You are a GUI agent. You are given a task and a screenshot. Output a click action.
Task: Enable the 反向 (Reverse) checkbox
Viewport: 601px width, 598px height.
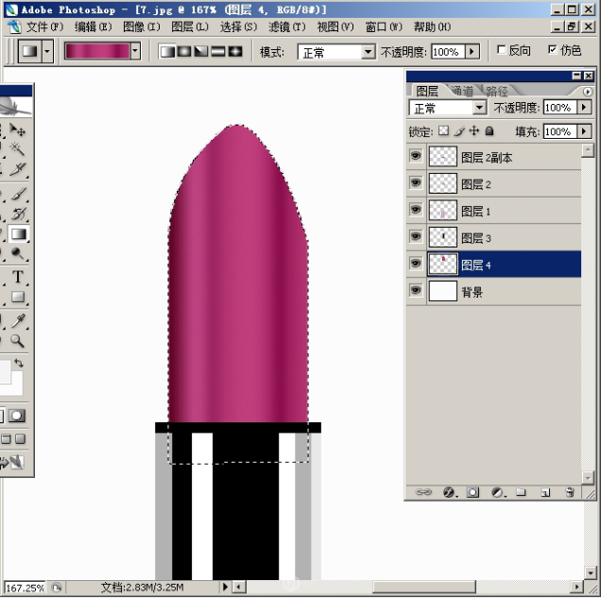click(501, 50)
